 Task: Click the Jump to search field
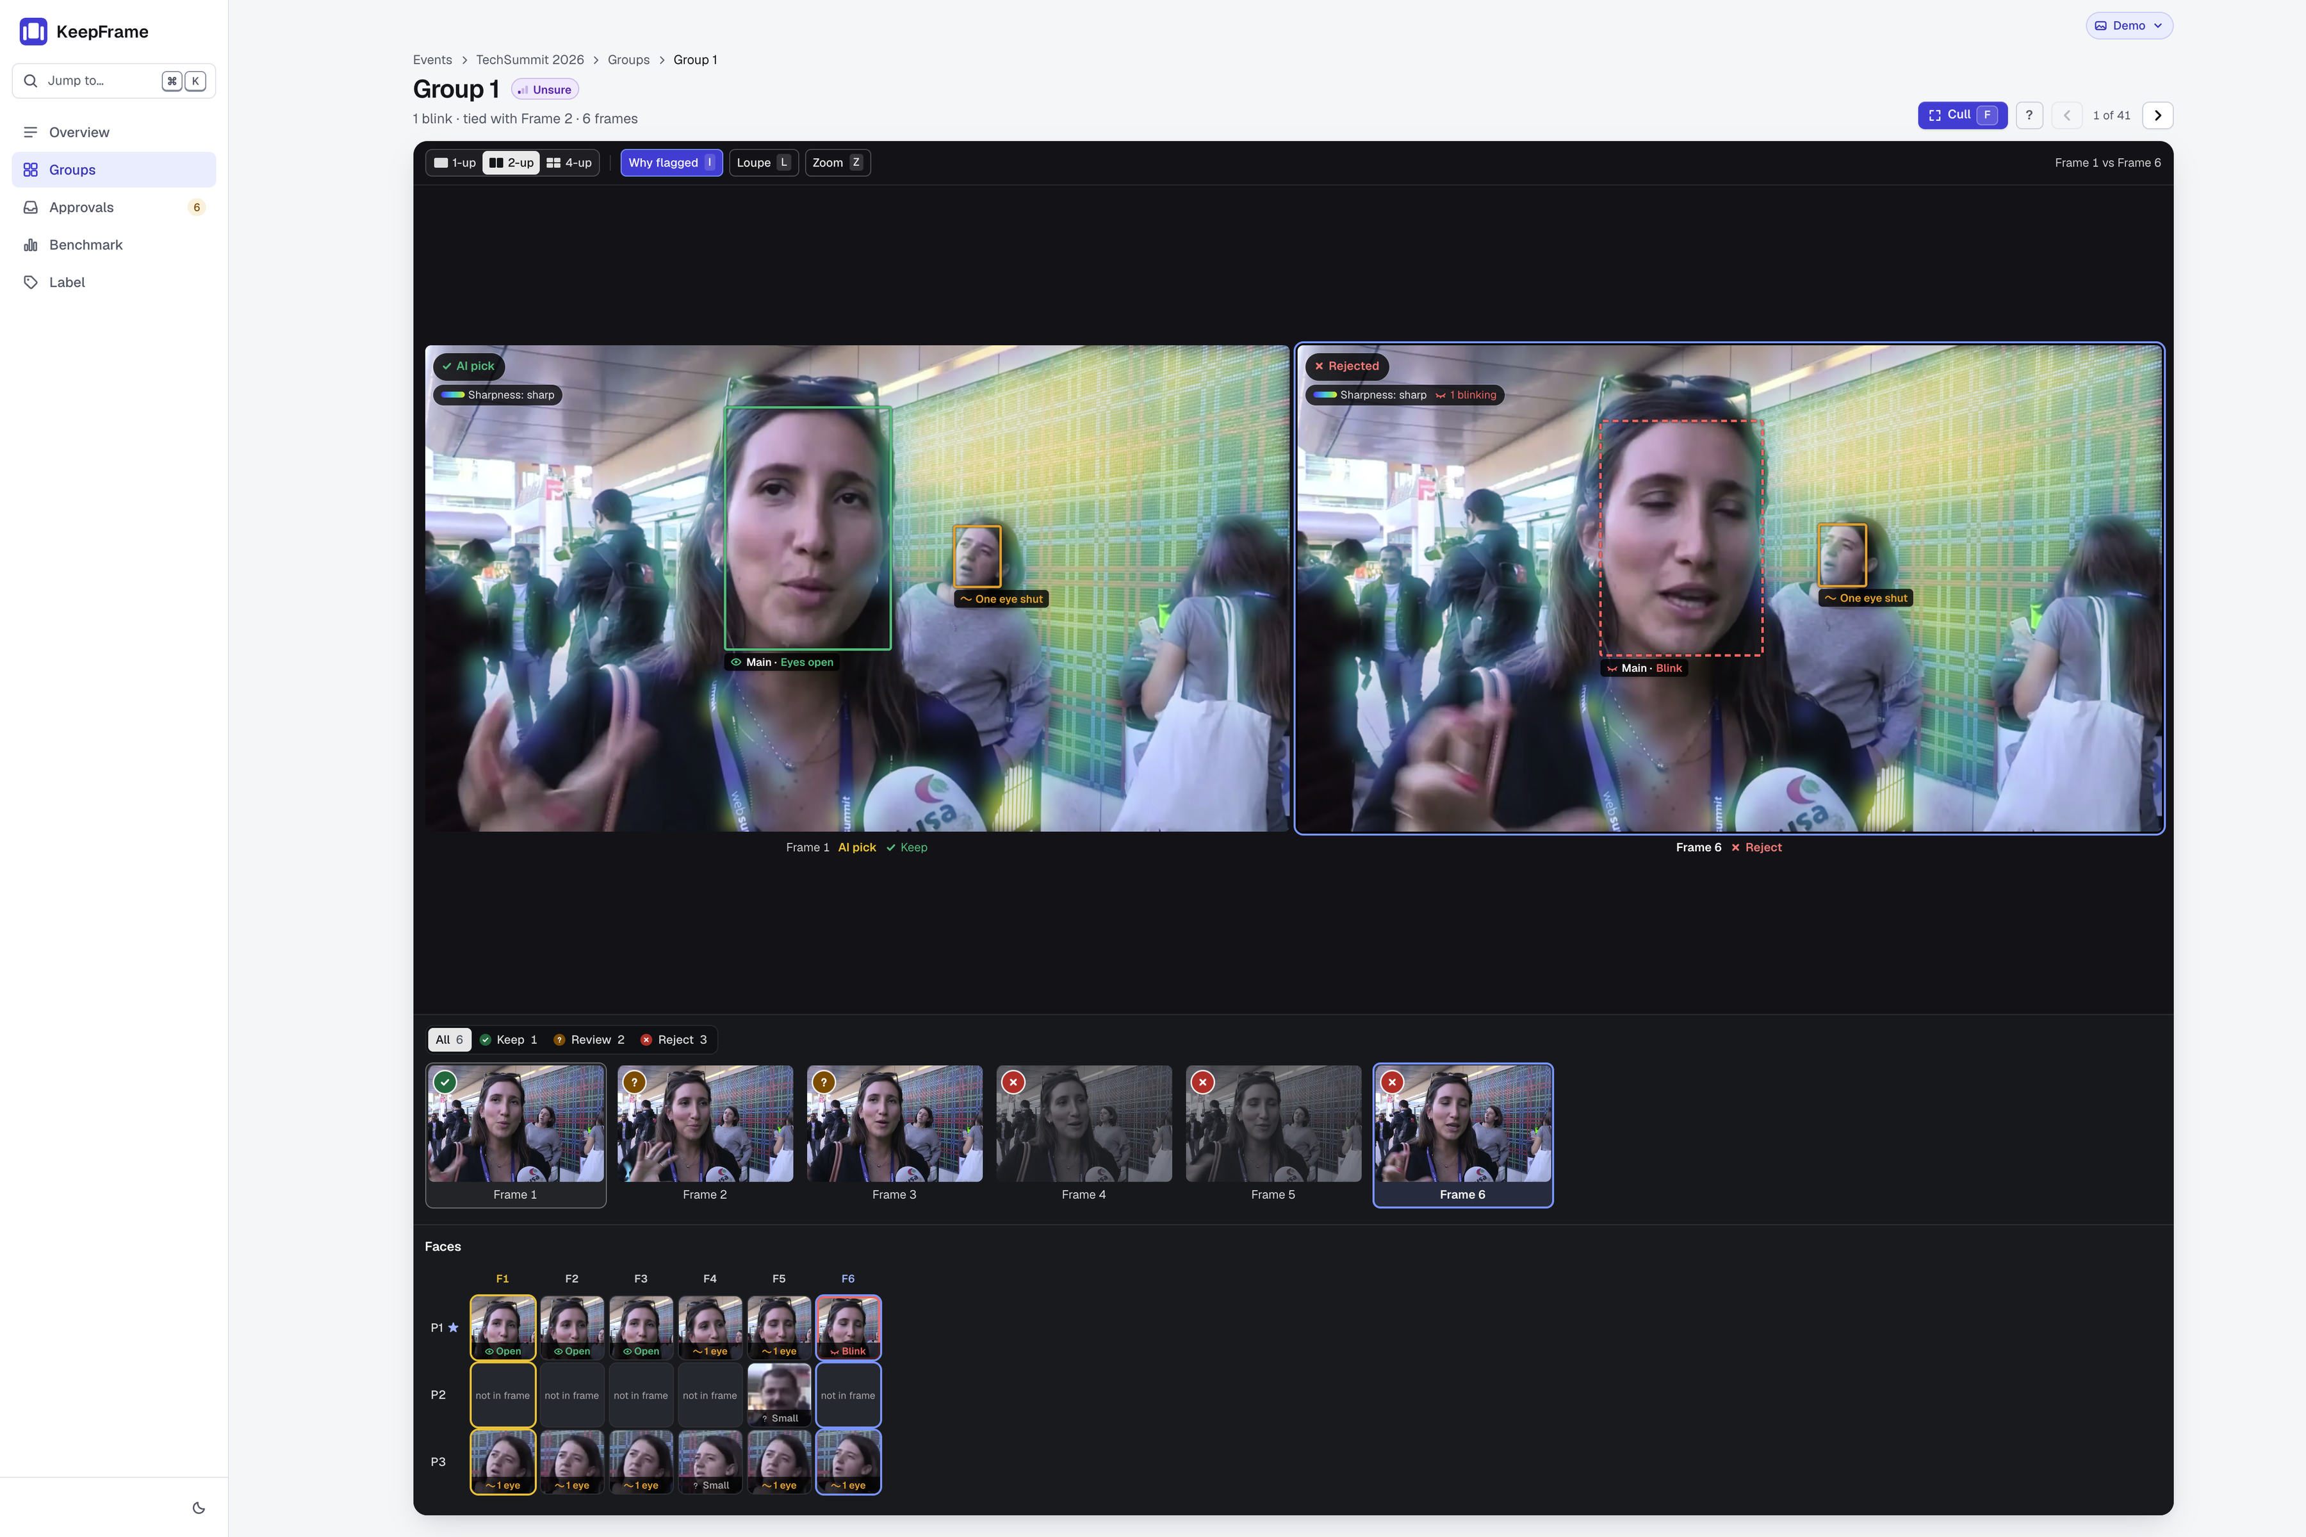point(114,81)
